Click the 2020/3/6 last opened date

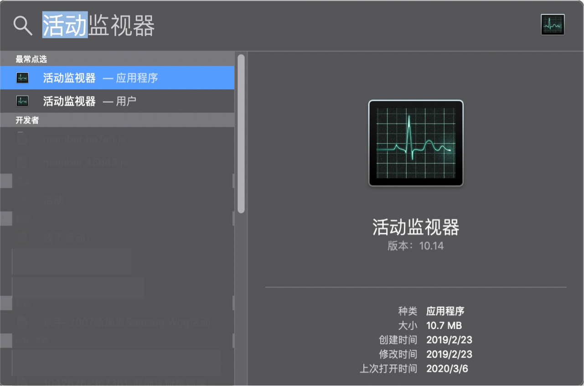click(447, 369)
